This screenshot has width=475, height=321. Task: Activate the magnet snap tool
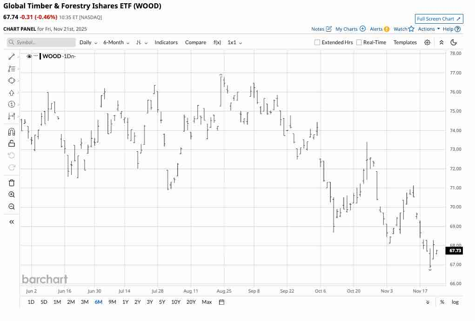(x=12, y=132)
